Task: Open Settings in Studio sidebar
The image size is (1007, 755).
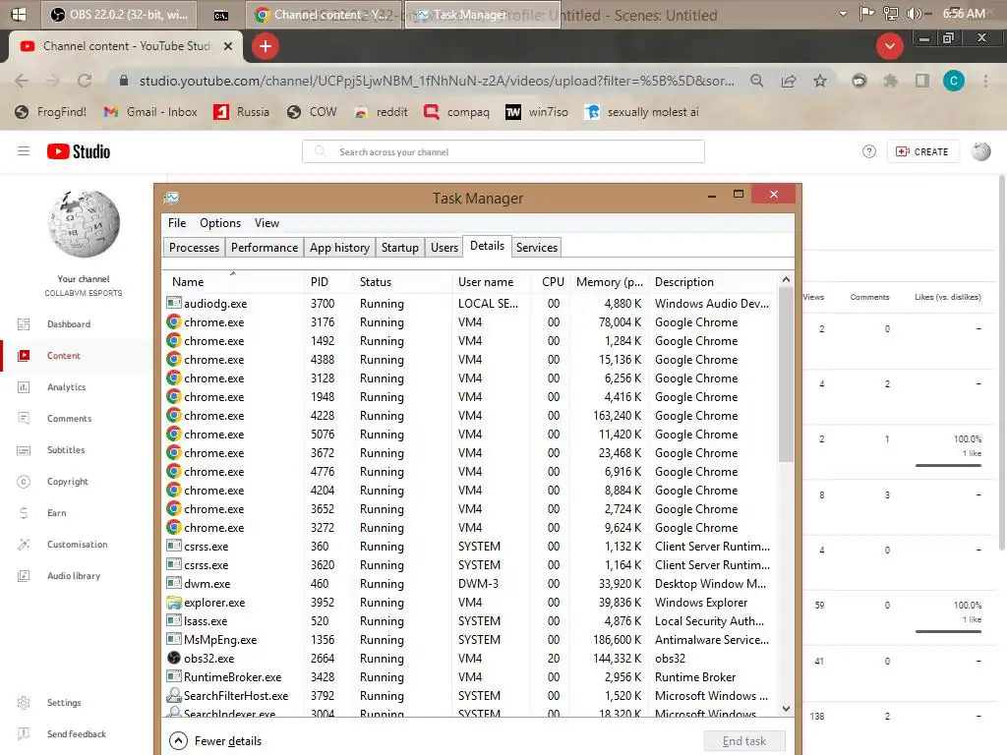Action: click(64, 702)
